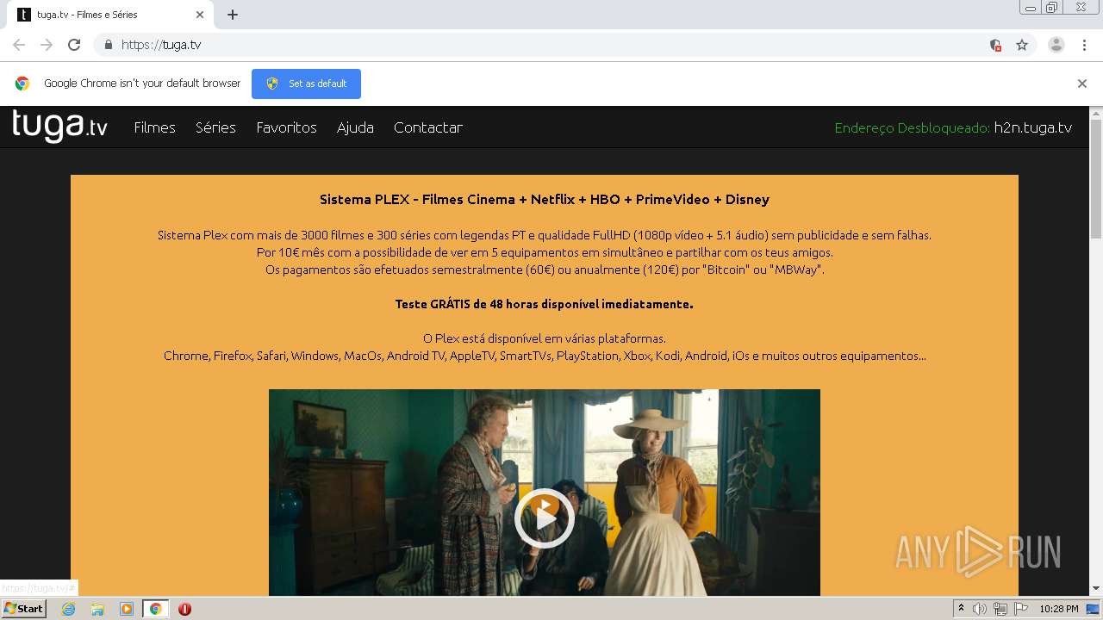Click the Teste GRÁTIS de 48 horas text
This screenshot has width=1103, height=620.
click(x=544, y=304)
